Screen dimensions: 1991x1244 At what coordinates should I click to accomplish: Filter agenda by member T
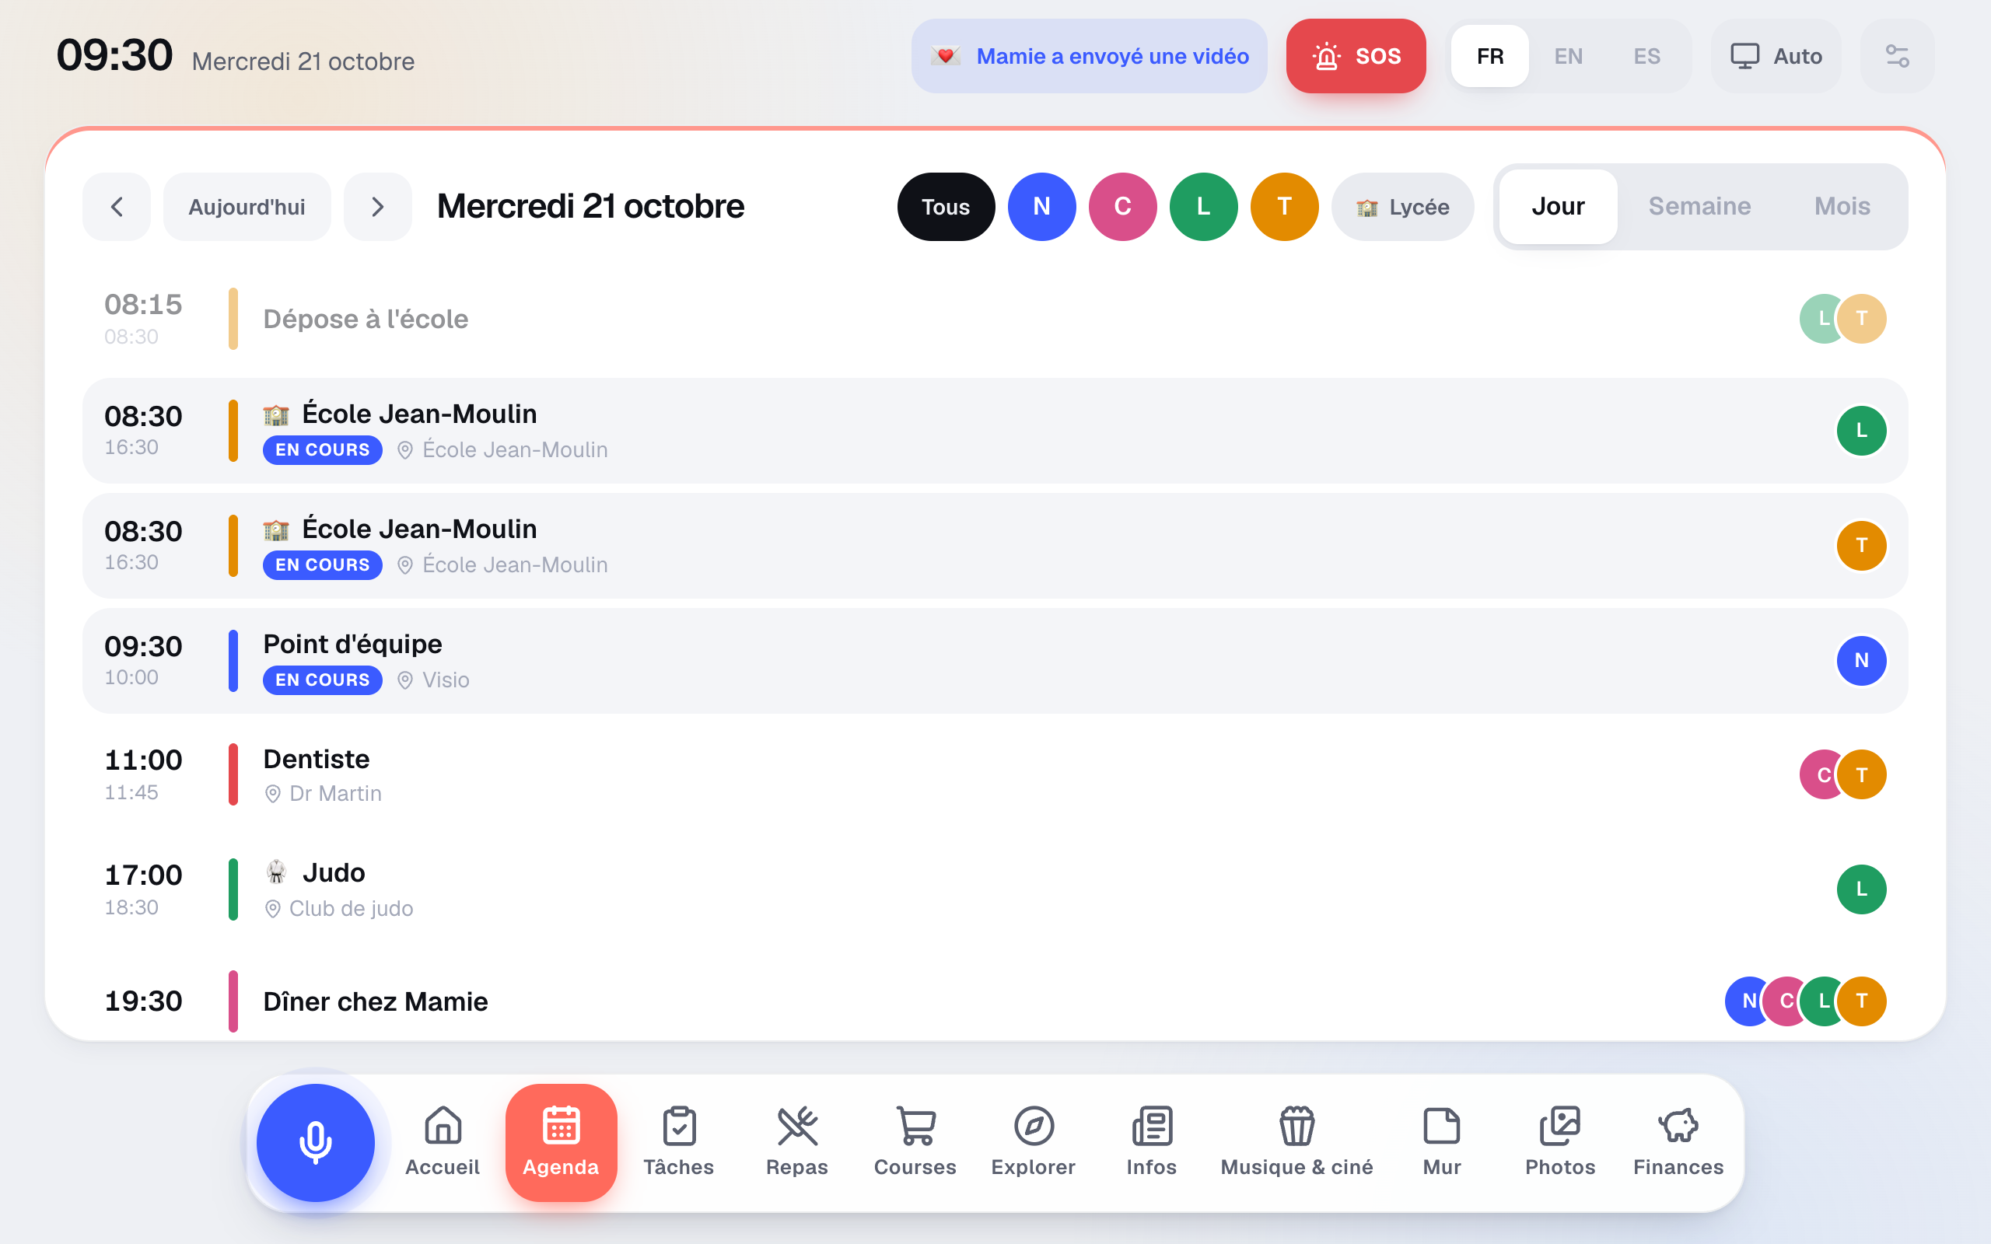1284,207
